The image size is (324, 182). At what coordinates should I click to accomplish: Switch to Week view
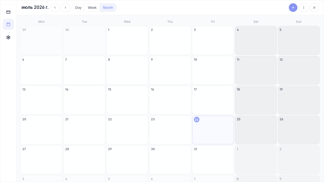pyautogui.click(x=92, y=8)
